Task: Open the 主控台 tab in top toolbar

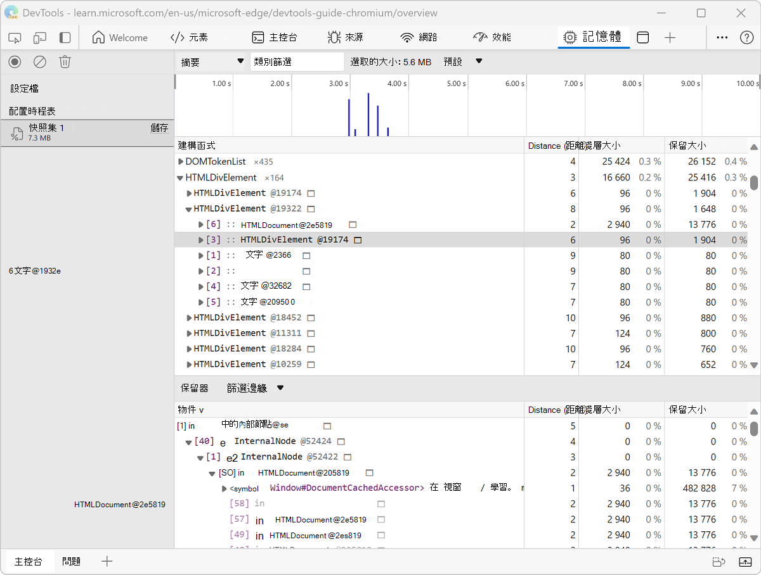Action: pos(274,38)
